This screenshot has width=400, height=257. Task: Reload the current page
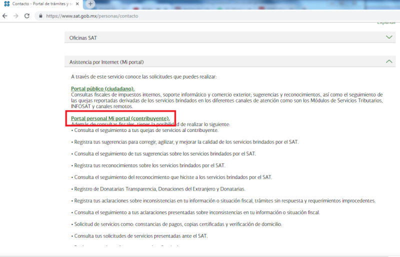pos(27,16)
